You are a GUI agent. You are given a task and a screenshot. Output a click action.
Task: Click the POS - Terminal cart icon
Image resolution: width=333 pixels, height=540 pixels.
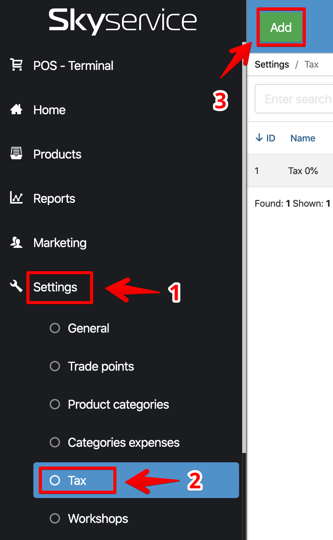[x=16, y=65]
